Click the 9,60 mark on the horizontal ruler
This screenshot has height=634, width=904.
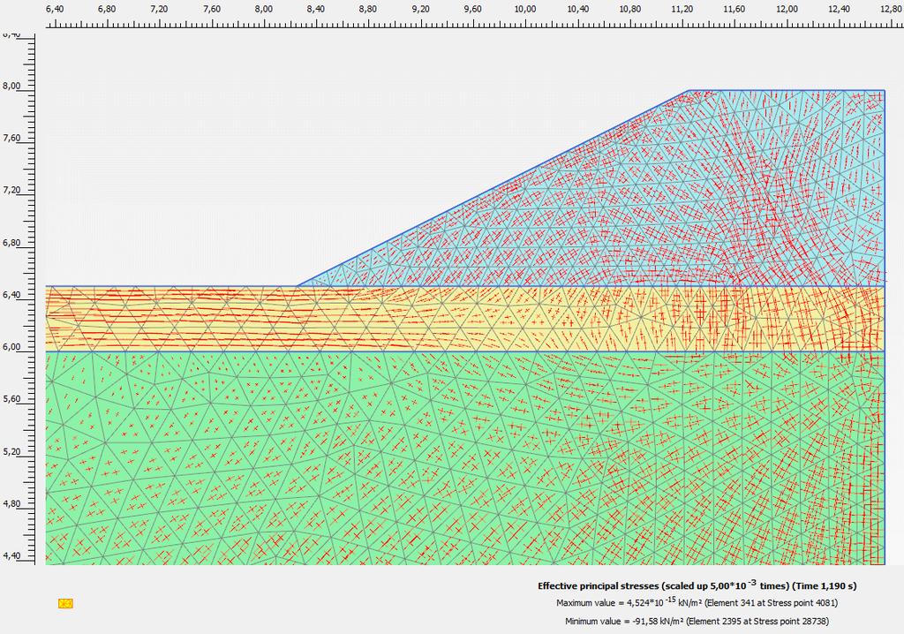(473, 9)
